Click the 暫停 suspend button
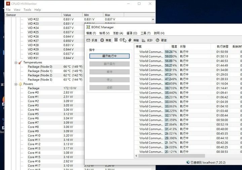Image resolution: width=242 pixels, height=170 pixels. 110,72
